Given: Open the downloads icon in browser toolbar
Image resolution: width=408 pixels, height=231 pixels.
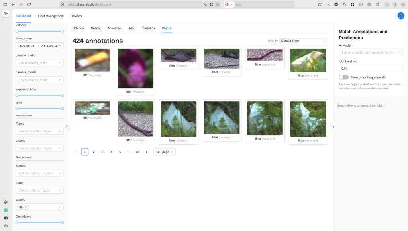Looking at the screenshot, I should pos(328,4).
